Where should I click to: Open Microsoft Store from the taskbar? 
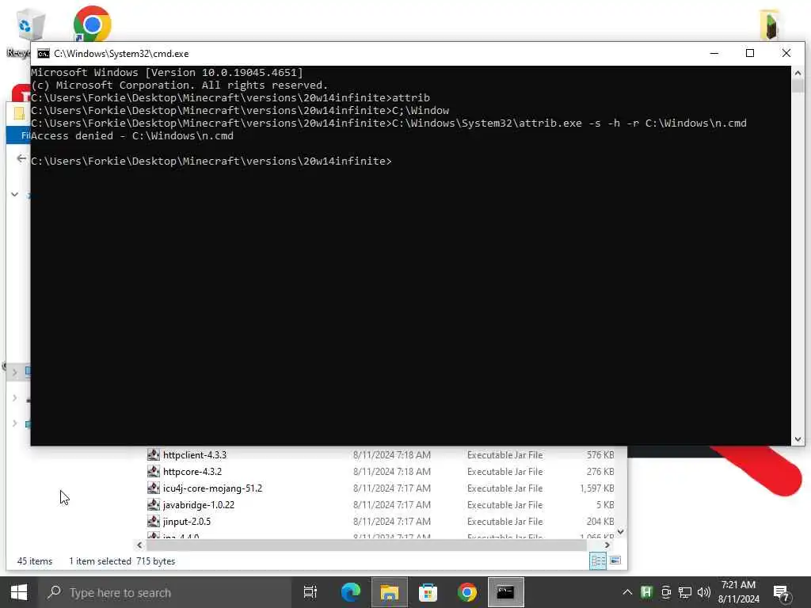click(x=428, y=592)
